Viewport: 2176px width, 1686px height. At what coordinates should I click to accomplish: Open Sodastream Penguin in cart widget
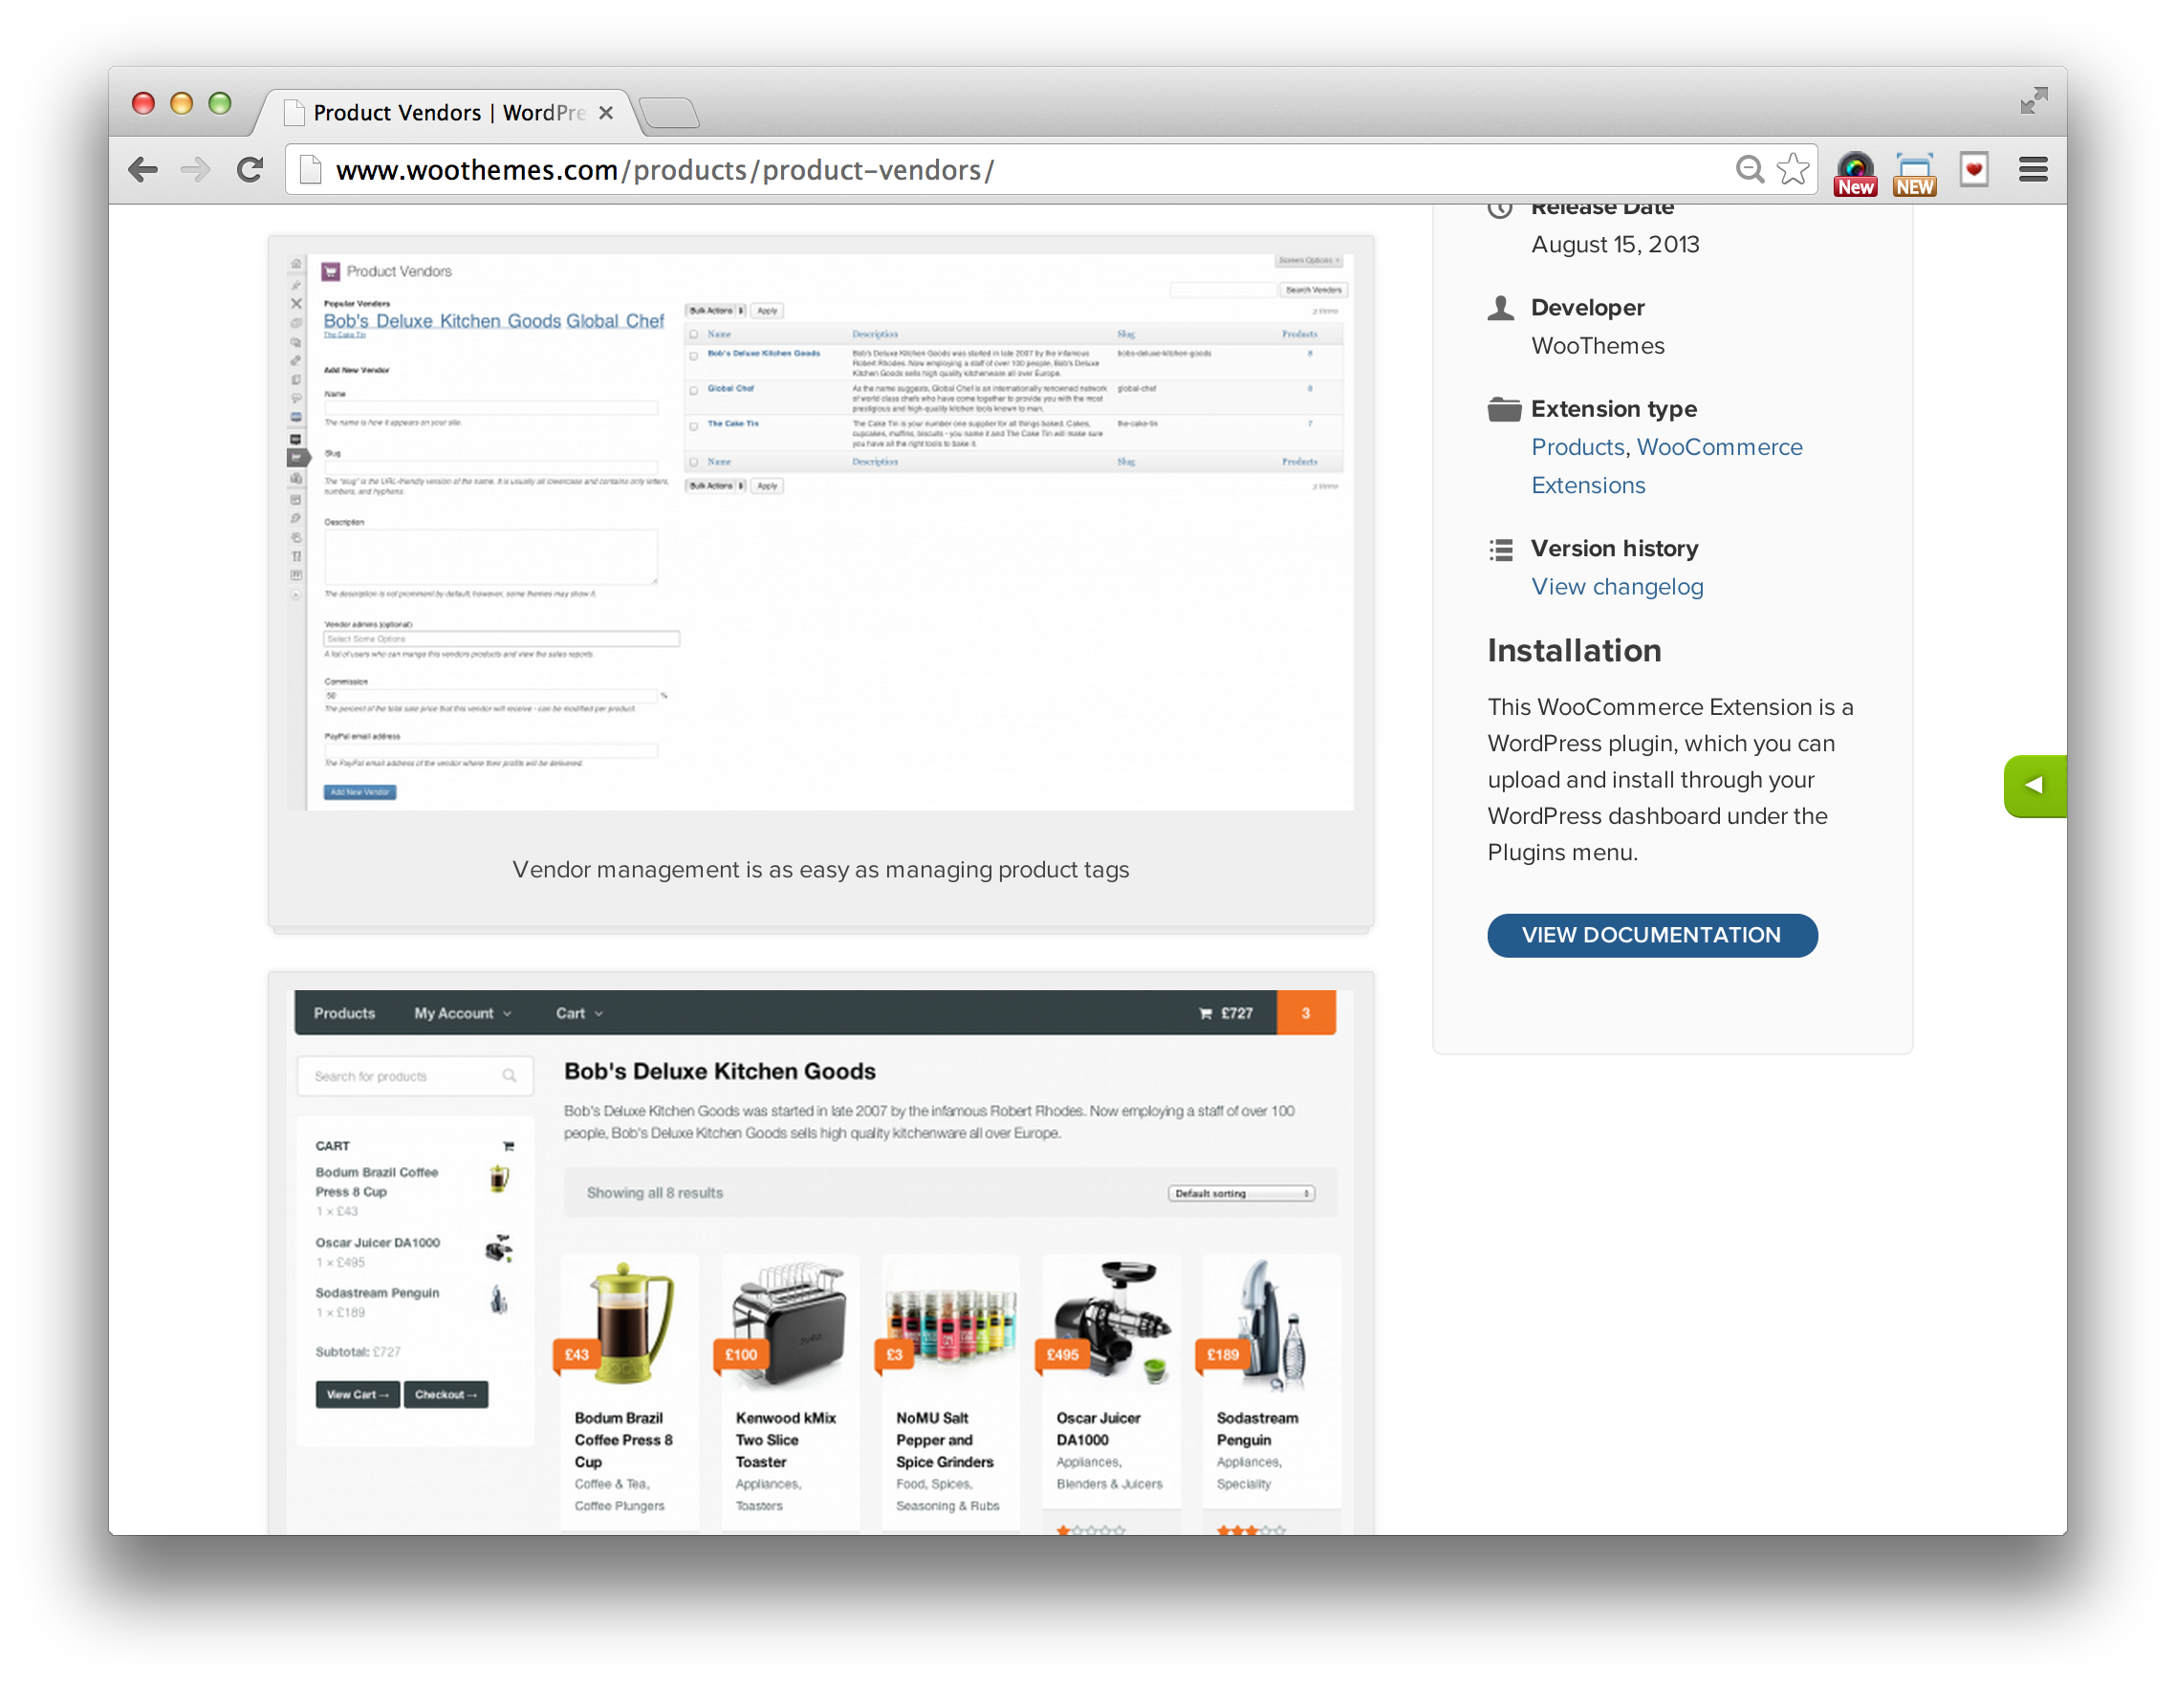[x=377, y=1292]
